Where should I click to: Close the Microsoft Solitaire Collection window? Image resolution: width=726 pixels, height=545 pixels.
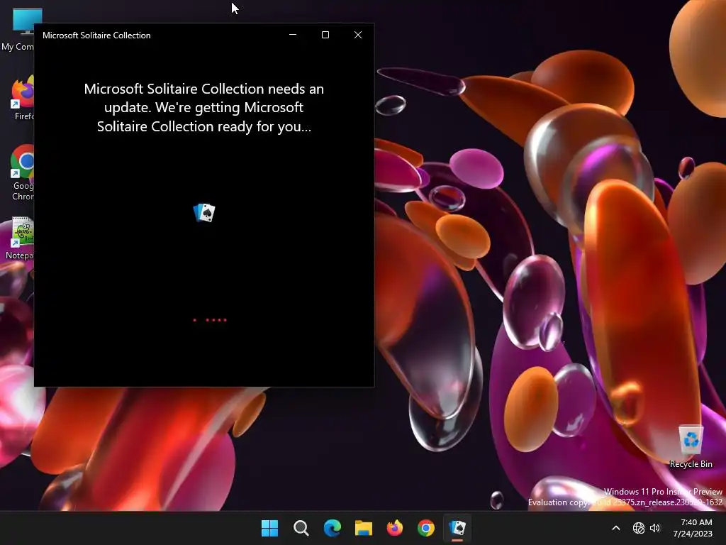pos(358,35)
